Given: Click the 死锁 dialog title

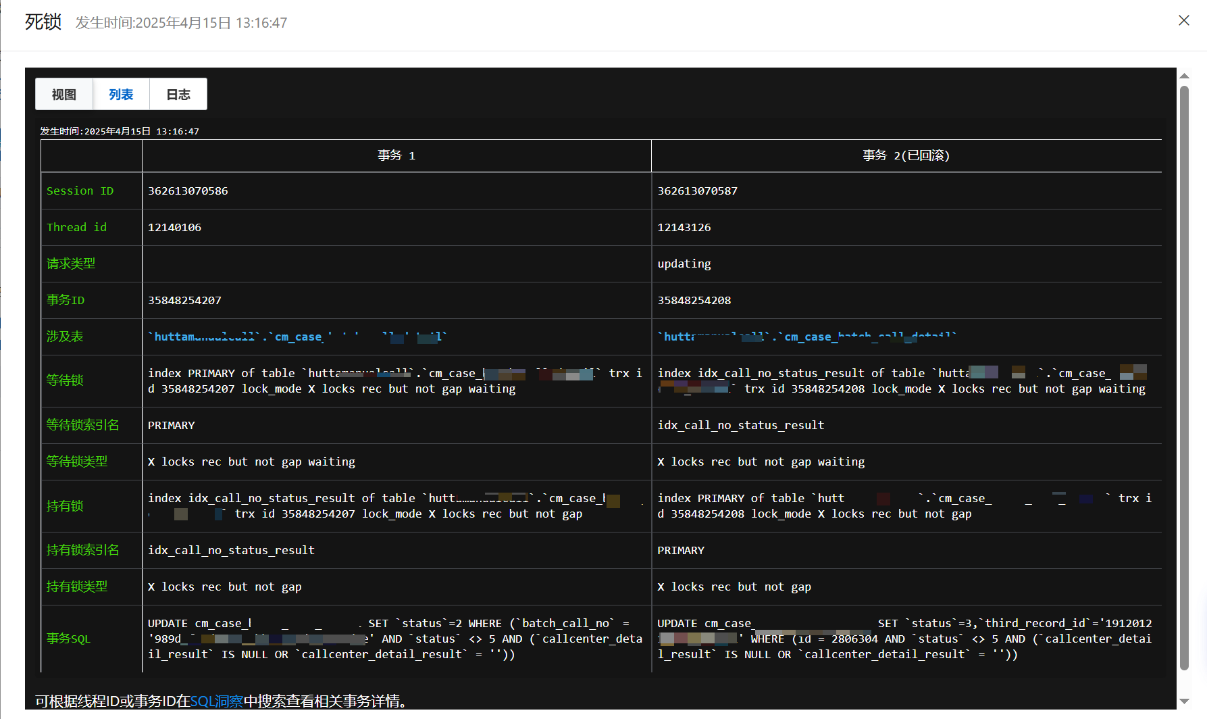Looking at the screenshot, I should (43, 22).
